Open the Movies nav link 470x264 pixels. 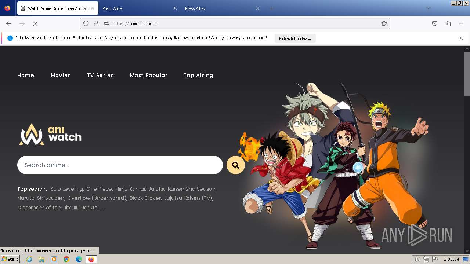(x=61, y=75)
